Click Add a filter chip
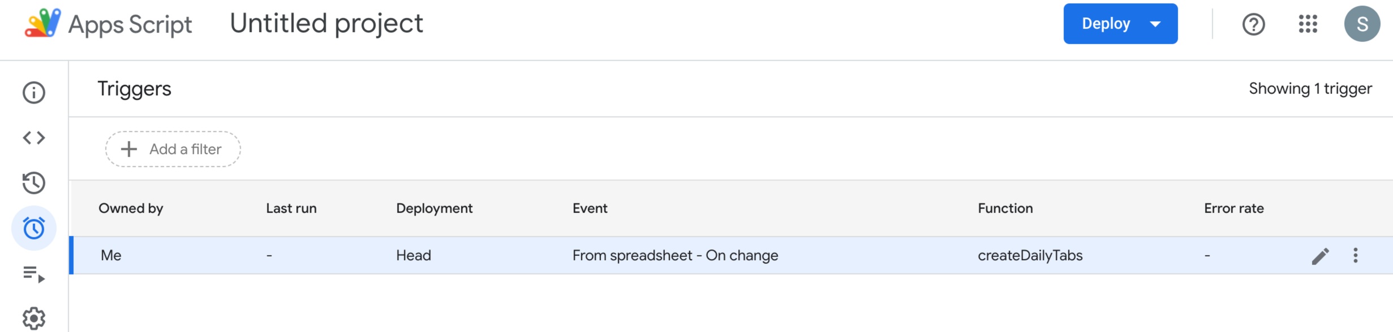This screenshot has height=332, width=1393. [x=173, y=149]
